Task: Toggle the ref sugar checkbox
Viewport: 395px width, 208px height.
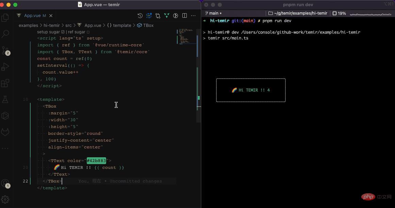Action: tap(88, 32)
